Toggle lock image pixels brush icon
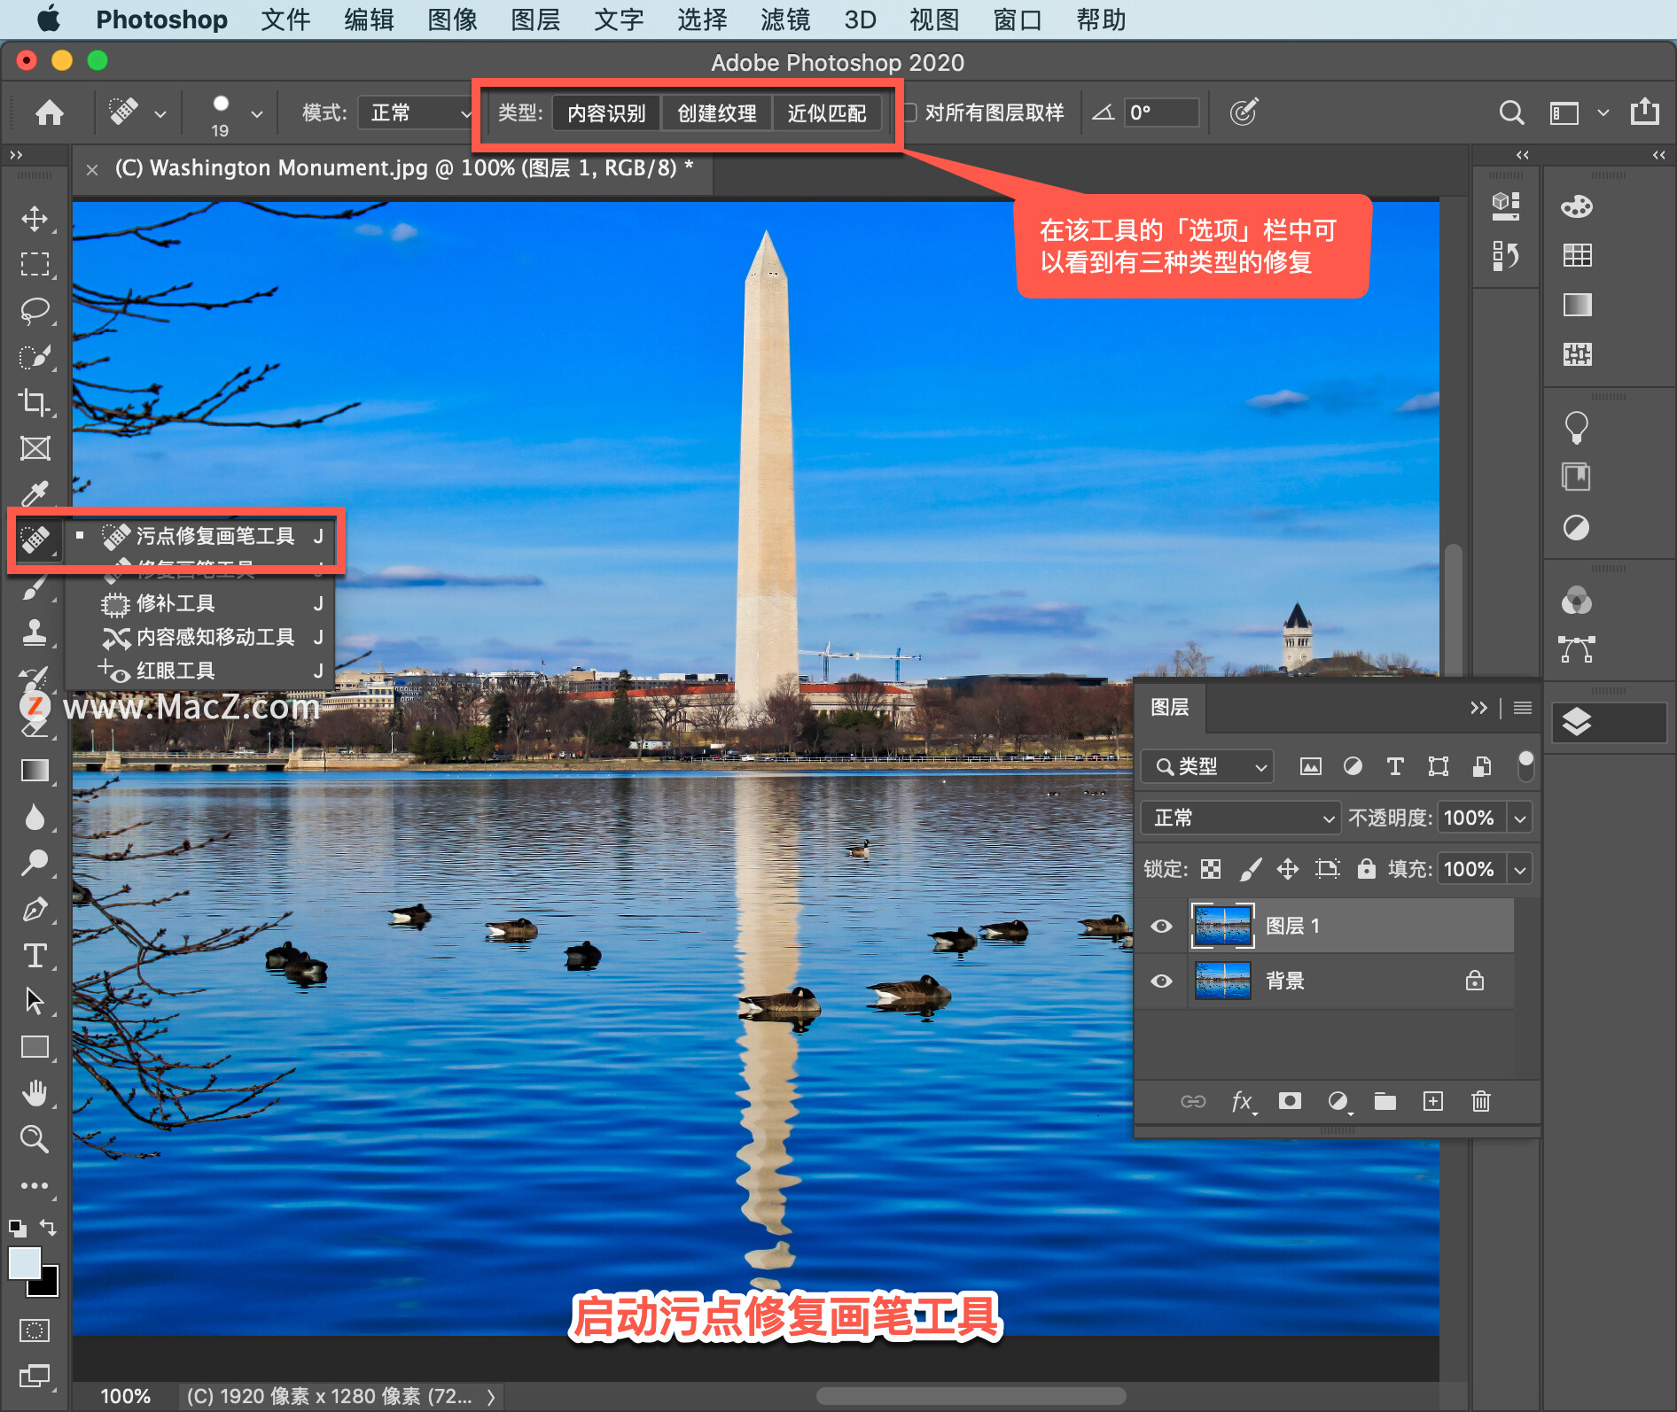This screenshot has height=1412, width=1677. [1250, 869]
